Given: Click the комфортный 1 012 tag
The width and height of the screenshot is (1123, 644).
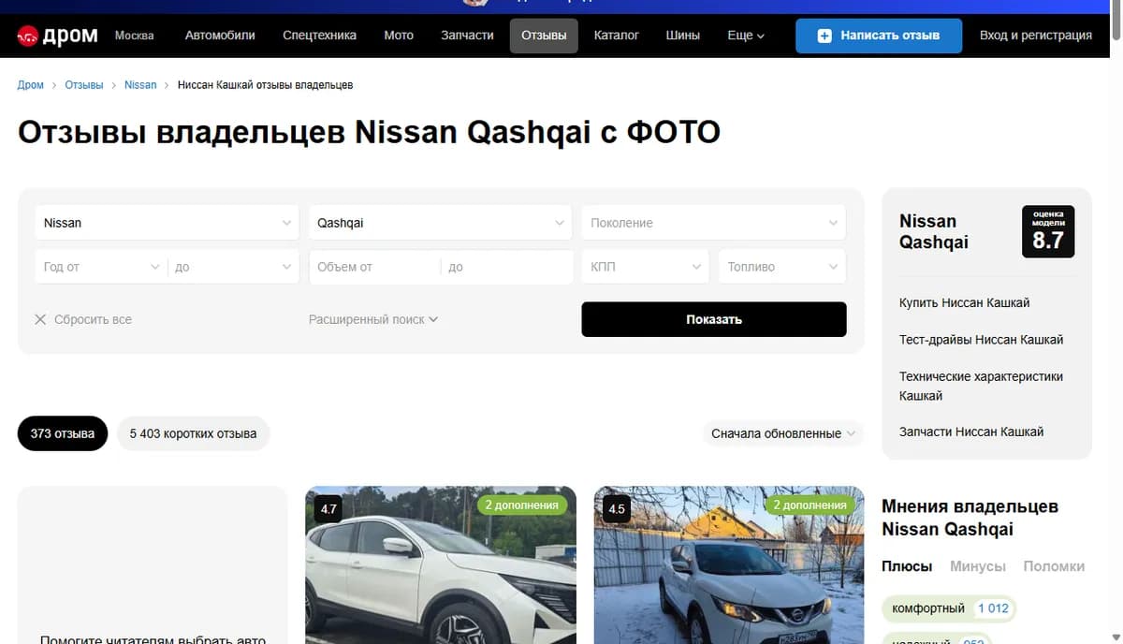Looking at the screenshot, I should [x=949, y=608].
